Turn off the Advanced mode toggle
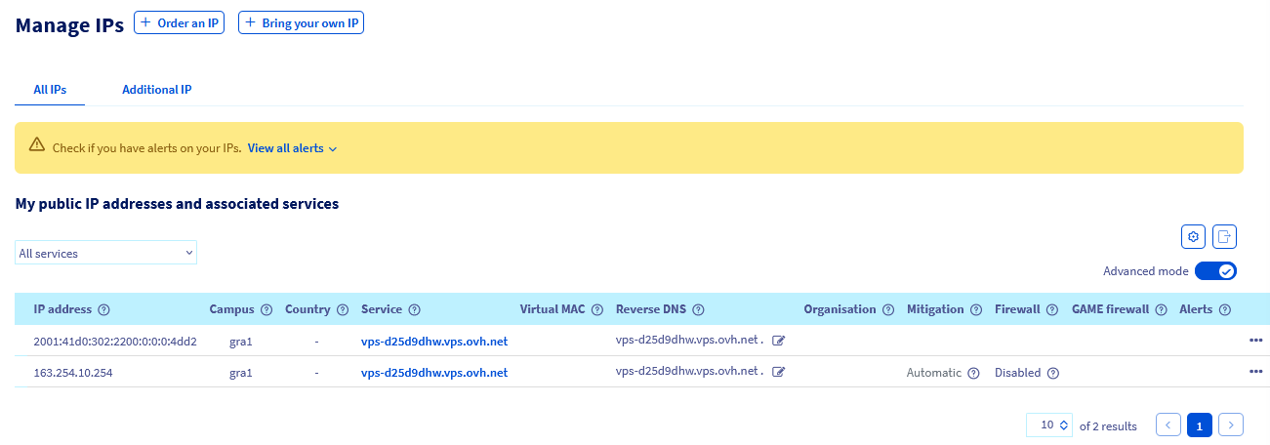 pyautogui.click(x=1215, y=271)
